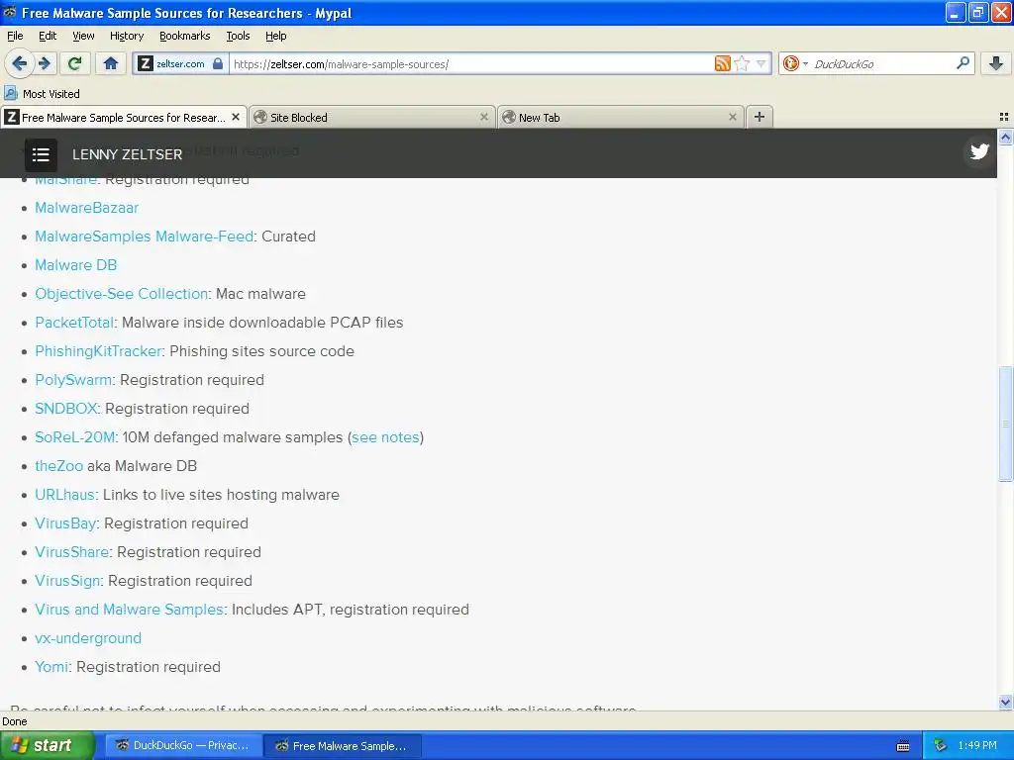Image resolution: width=1014 pixels, height=760 pixels.
Task: Click the vertical scrollbar thumb
Action: click(x=1005, y=424)
